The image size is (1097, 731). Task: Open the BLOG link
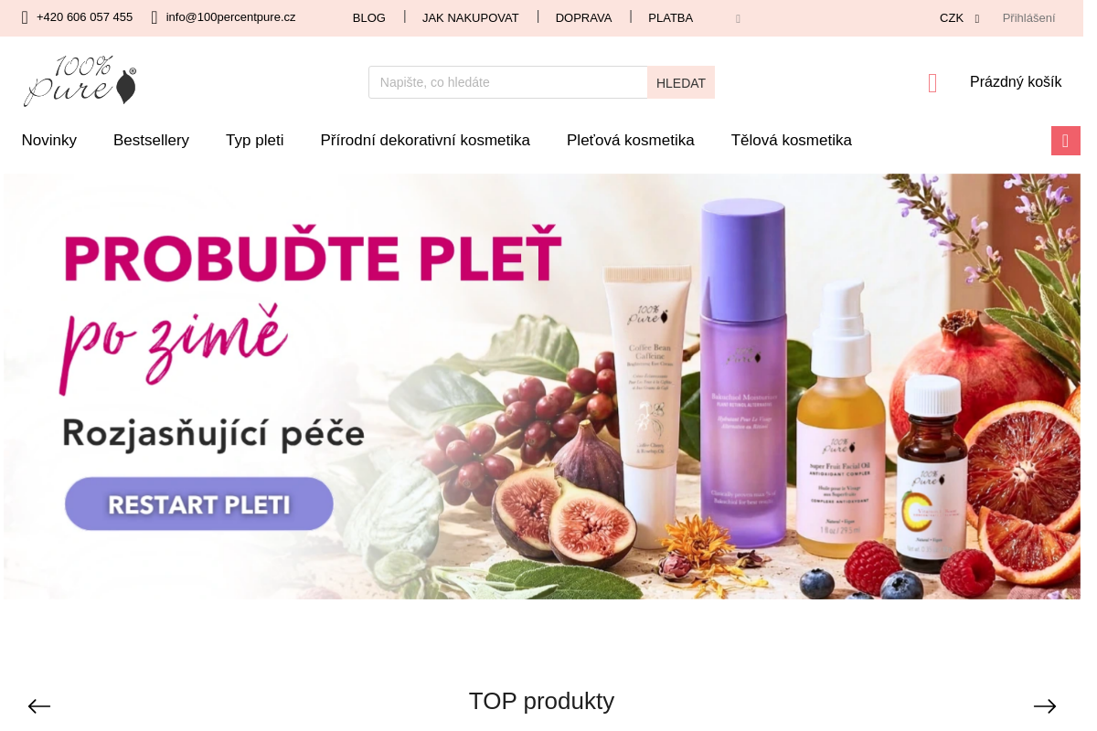[369, 18]
